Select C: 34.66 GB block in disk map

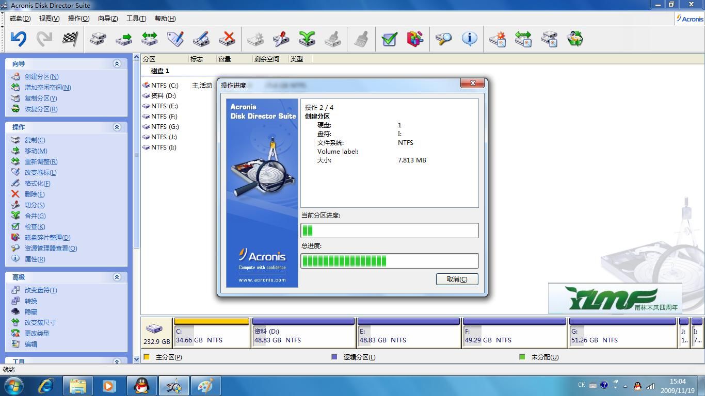(212, 333)
